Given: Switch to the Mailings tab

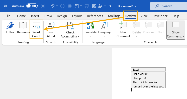Looking at the screenshot, I should 114,16.
